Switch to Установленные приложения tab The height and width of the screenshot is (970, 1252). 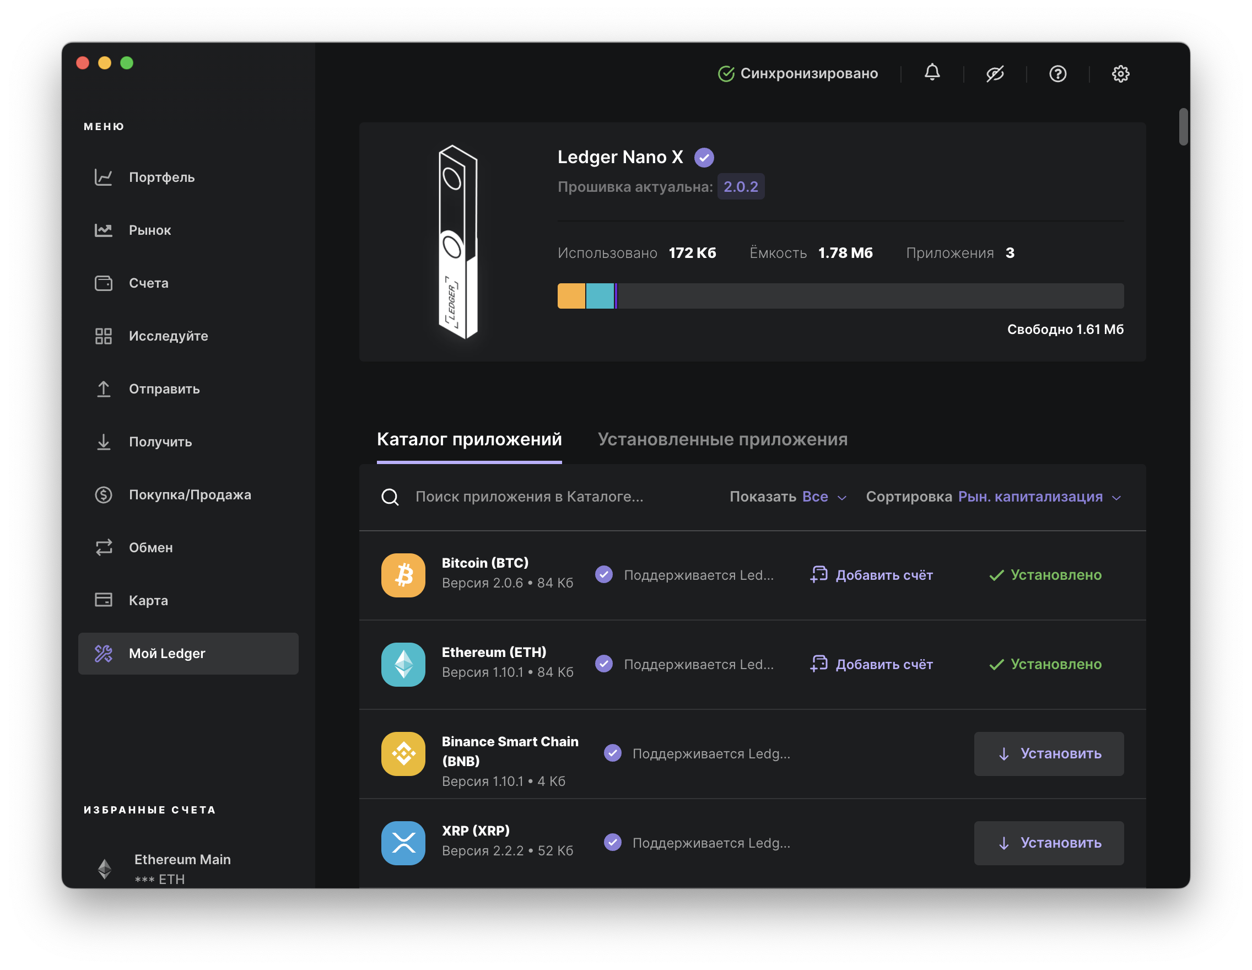[722, 439]
